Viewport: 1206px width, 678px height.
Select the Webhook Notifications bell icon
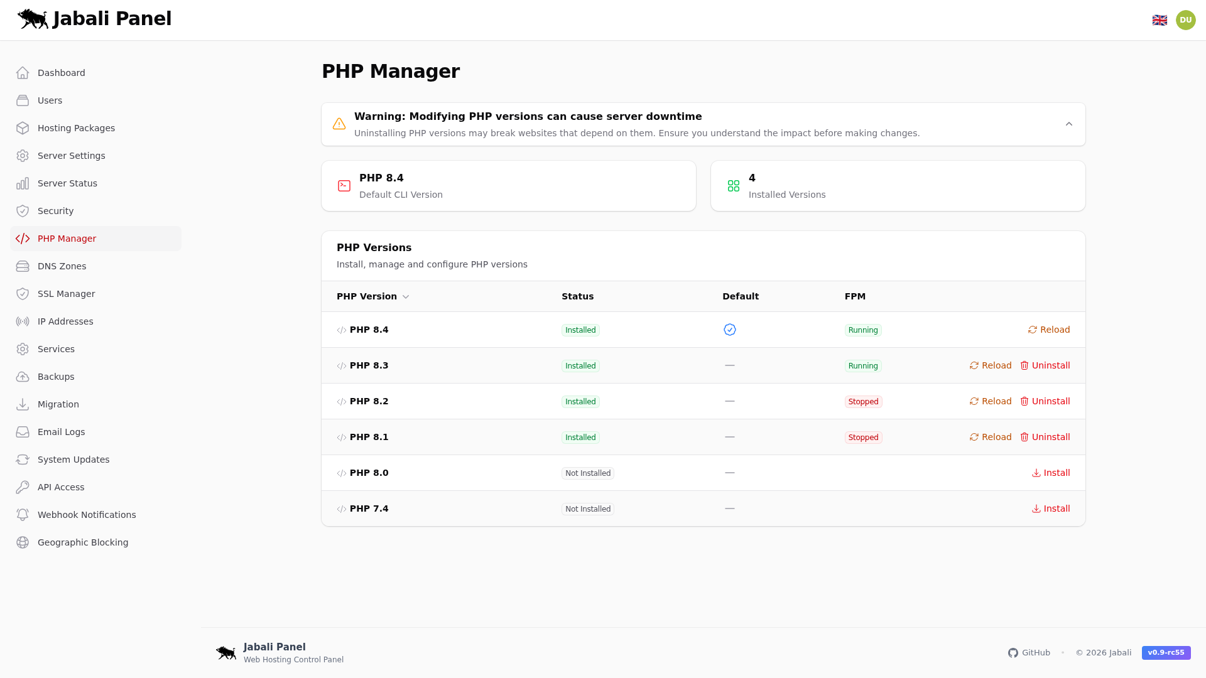click(23, 515)
